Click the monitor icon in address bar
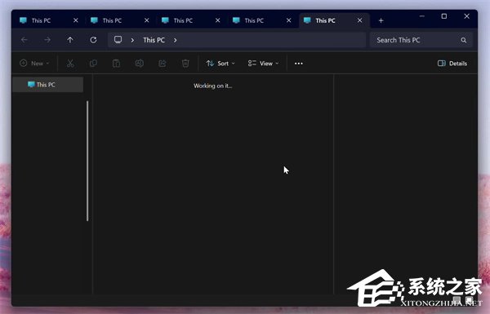Image resolution: width=490 pixels, height=314 pixels. (x=118, y=40)
